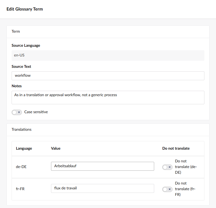The height and width of the screenshot is (208, 216).
Task: Click the Source Language label
Action: coord(26,45)
